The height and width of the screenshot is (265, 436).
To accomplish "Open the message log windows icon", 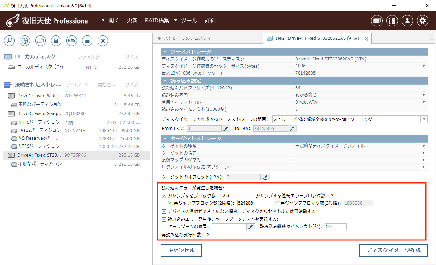I will (377, 21).
